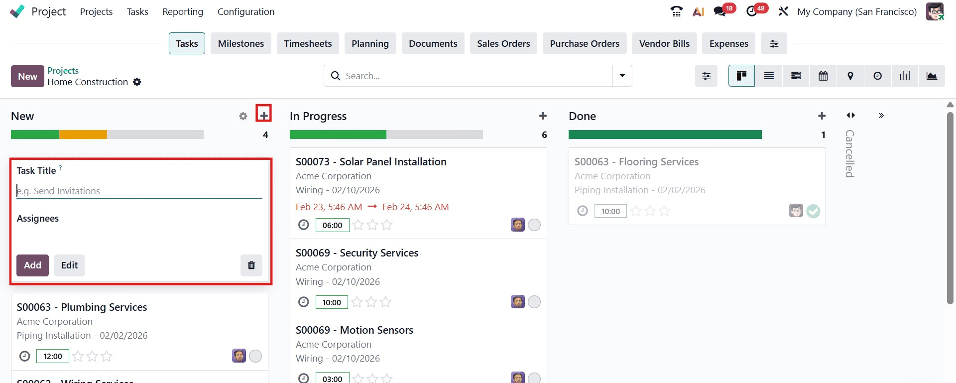The width and height of the screenshot is (956, 383).
Task: Focus the Task Title input field
Action: pos(139,191)
